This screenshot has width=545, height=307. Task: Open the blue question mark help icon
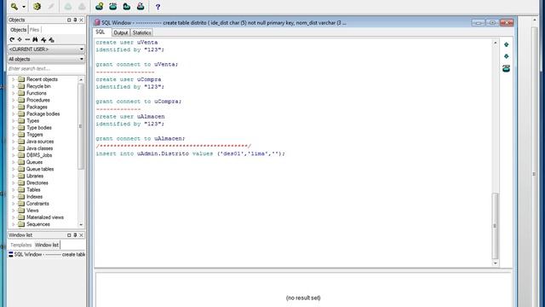pyautogui.click(x=158, y=7)
